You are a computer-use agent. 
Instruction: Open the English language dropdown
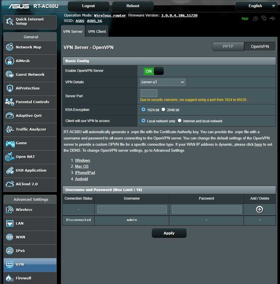(256, 6)
